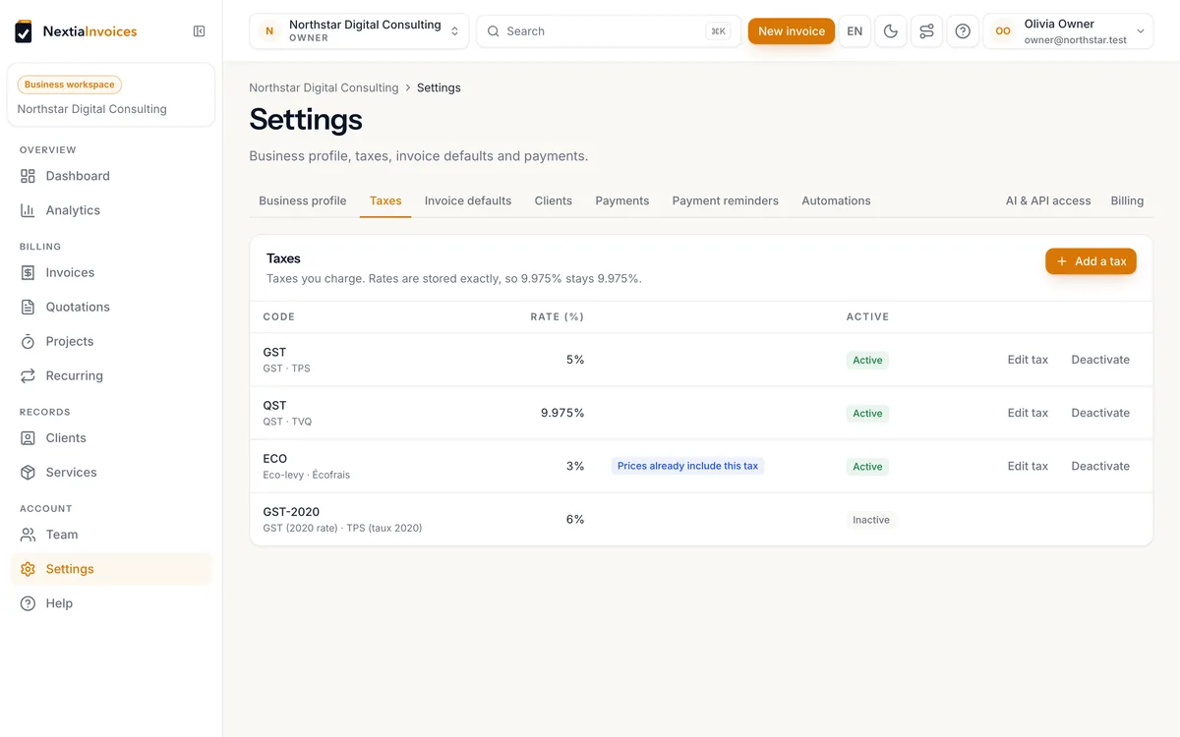Open Invoices in the Billing section
Screen dimensions: 1180x737
pyautogui.click(x=110, y=272)
